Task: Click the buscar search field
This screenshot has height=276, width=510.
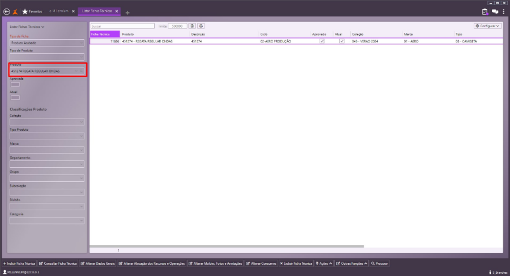Action: coord(122,26)
